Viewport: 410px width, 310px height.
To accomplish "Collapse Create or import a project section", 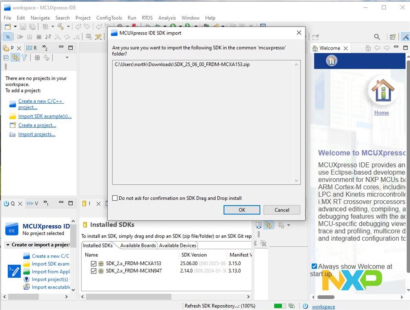I will (8, 245).
